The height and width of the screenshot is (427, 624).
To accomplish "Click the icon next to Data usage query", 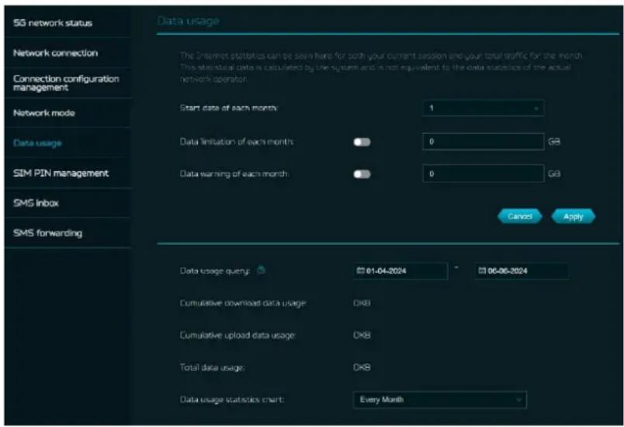I will pos(261,270).
